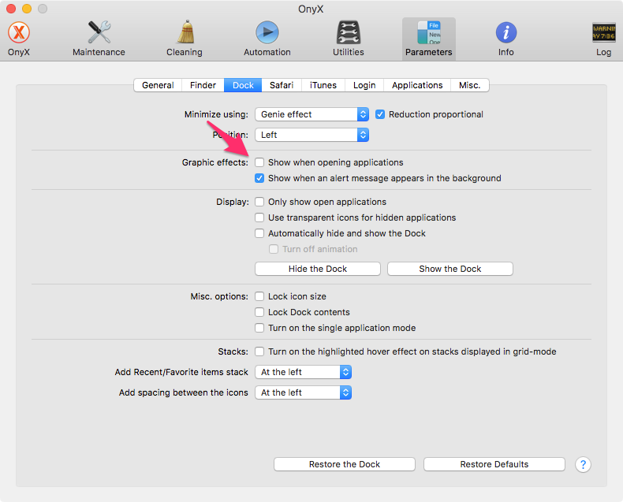Viewport: 623px width, 502px height.
Task: Open the OnyX toolbar section
Action: pyautogui.click(x=19, y=39)
